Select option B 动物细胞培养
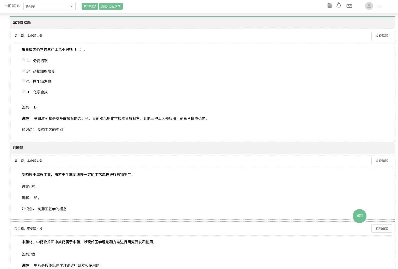Viewport: 398px width, 269px height. click(x=23, y=70)
